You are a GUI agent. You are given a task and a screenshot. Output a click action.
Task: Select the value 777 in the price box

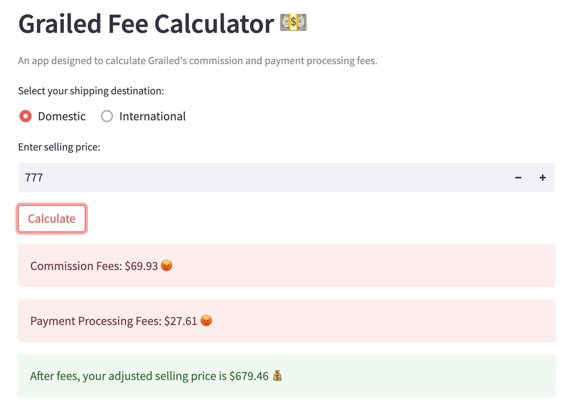pos(34,177)
